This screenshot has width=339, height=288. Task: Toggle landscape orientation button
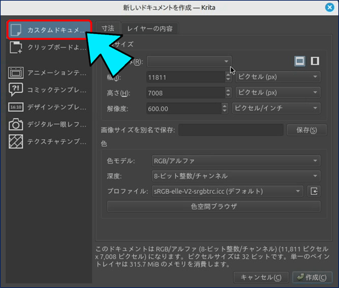pos(299,61)
